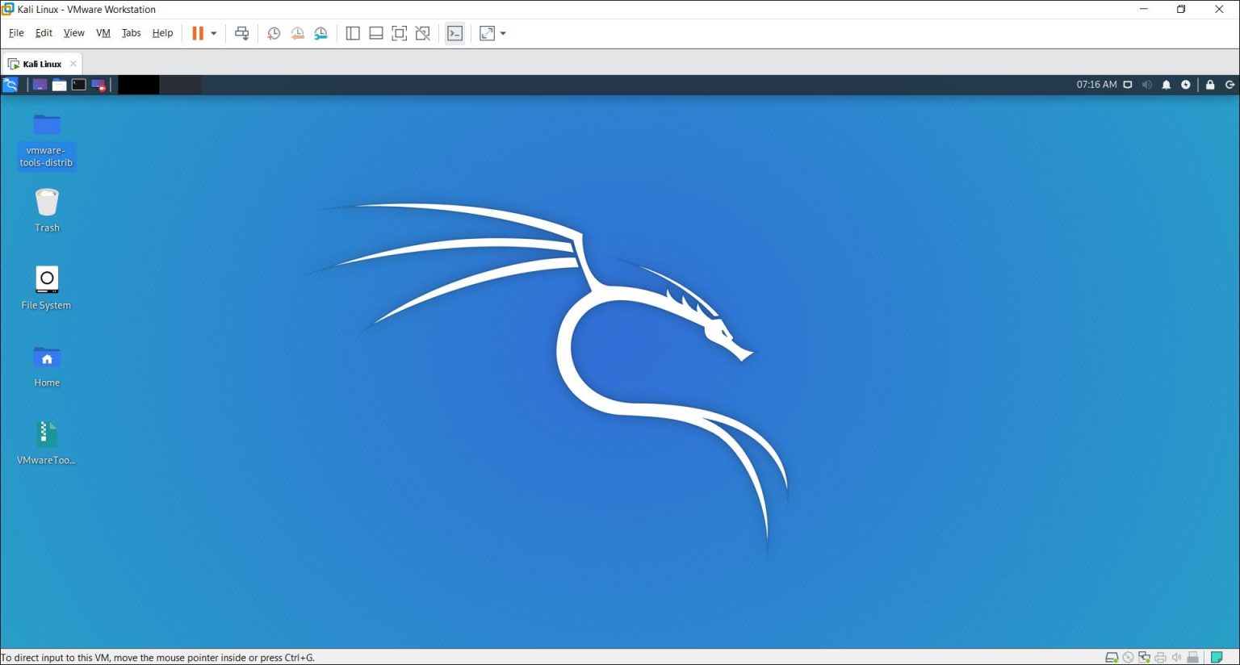
Task: Lock the Kali screen with the padlock icon
Action: [x=1210, y=85]
